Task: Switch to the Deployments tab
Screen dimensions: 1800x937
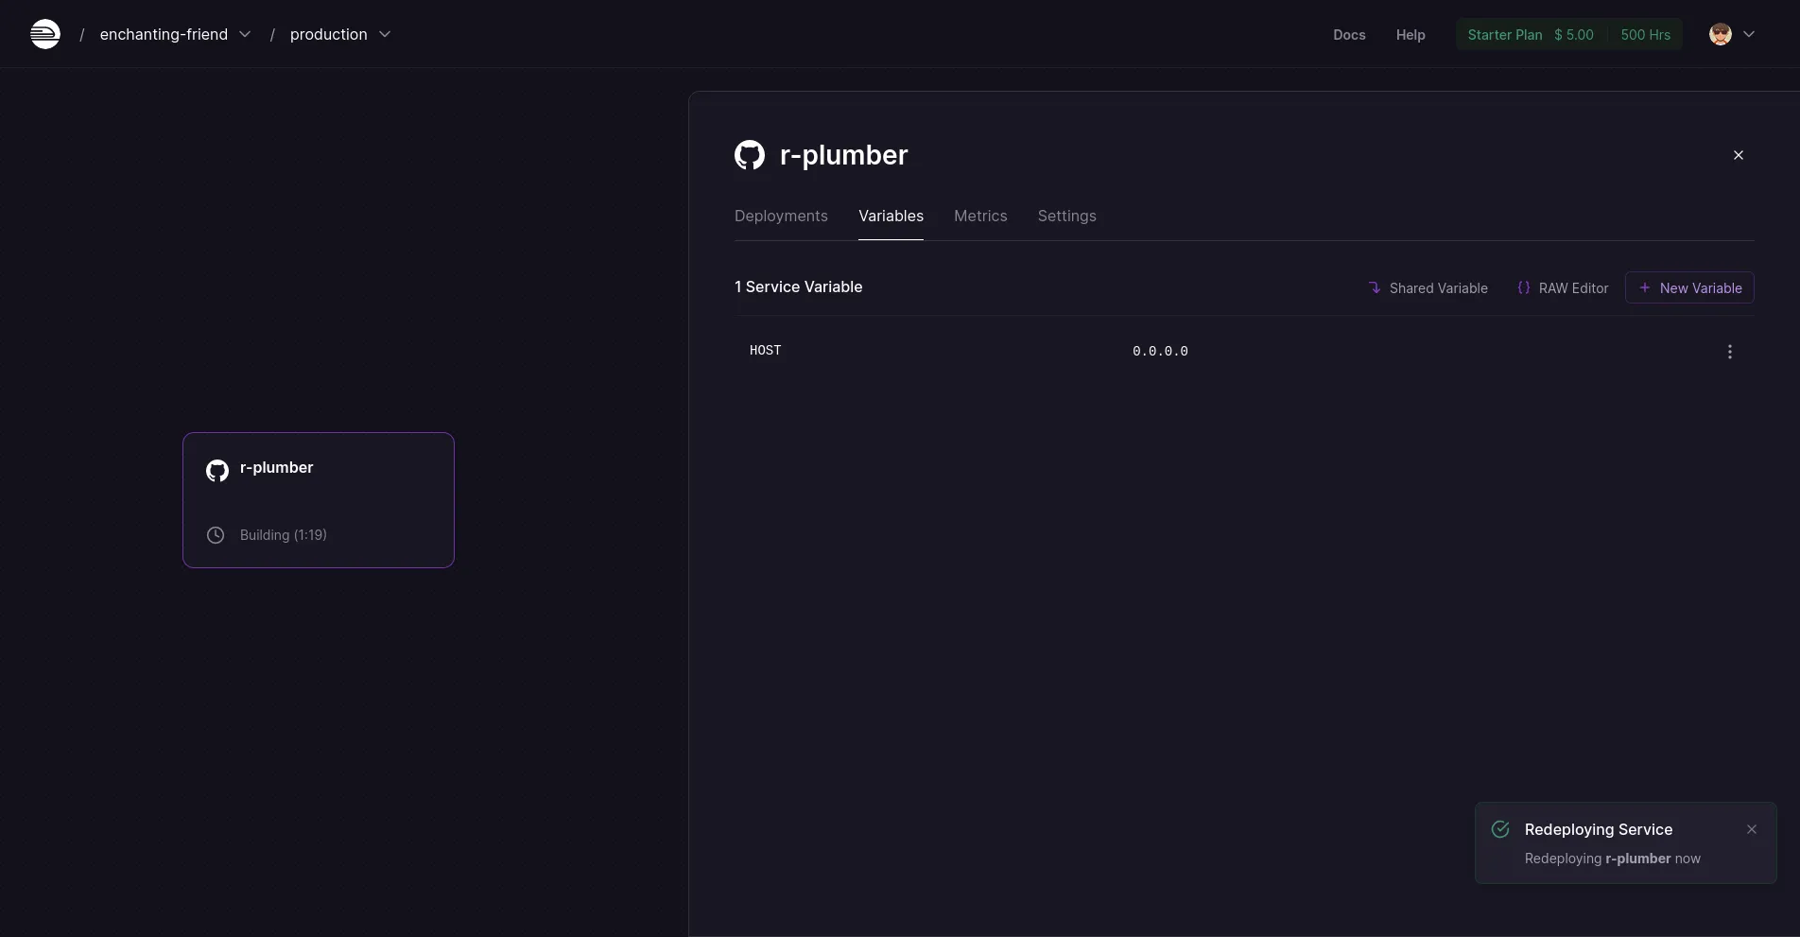Action: pos(781,216)
